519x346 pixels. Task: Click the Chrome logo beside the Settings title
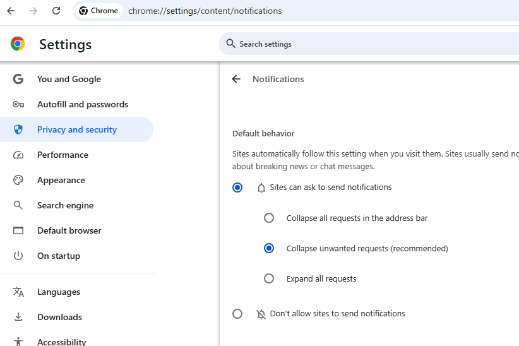[x=18, y=44]
